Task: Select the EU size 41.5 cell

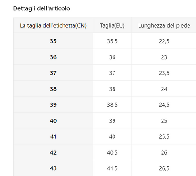Action: pos(112,168)
